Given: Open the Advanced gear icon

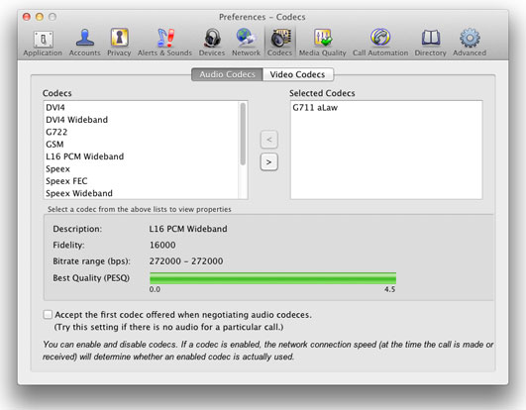Looking at the screenshot, I should [470, 43].
